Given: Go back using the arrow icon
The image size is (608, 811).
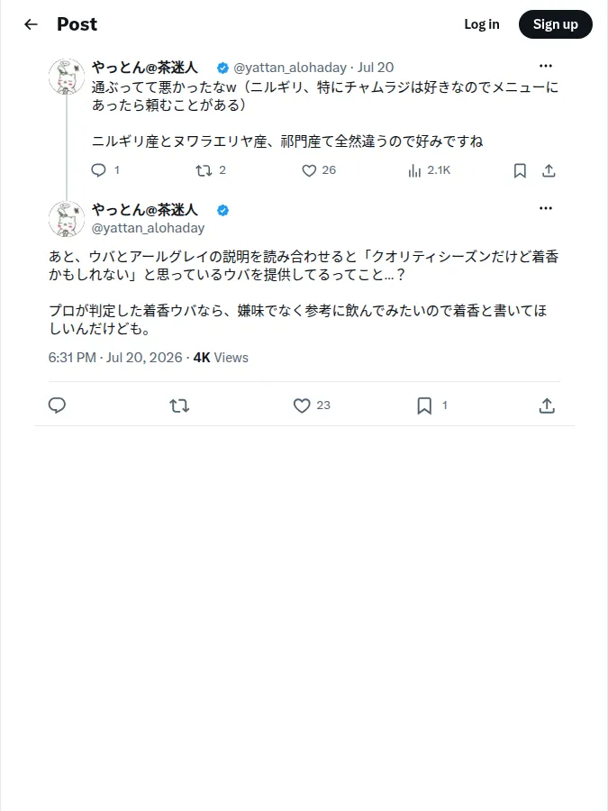Looking at the screenshot, I should 31,24.
